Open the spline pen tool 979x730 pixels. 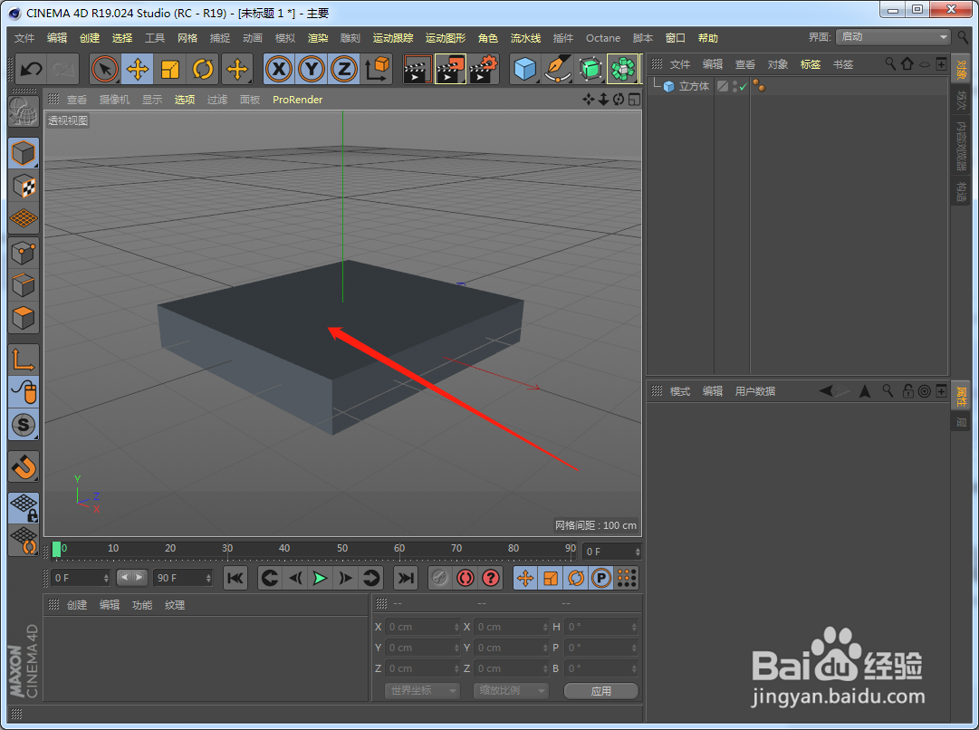[558, 69]
